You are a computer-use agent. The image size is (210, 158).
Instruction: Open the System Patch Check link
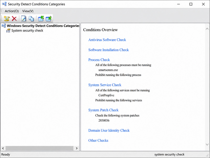pos(103,110)
